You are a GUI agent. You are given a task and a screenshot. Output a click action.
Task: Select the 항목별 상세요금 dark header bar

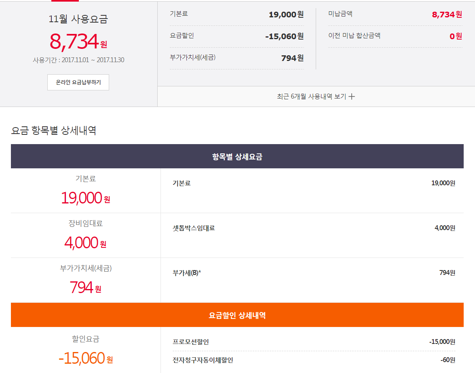point(237,157)
